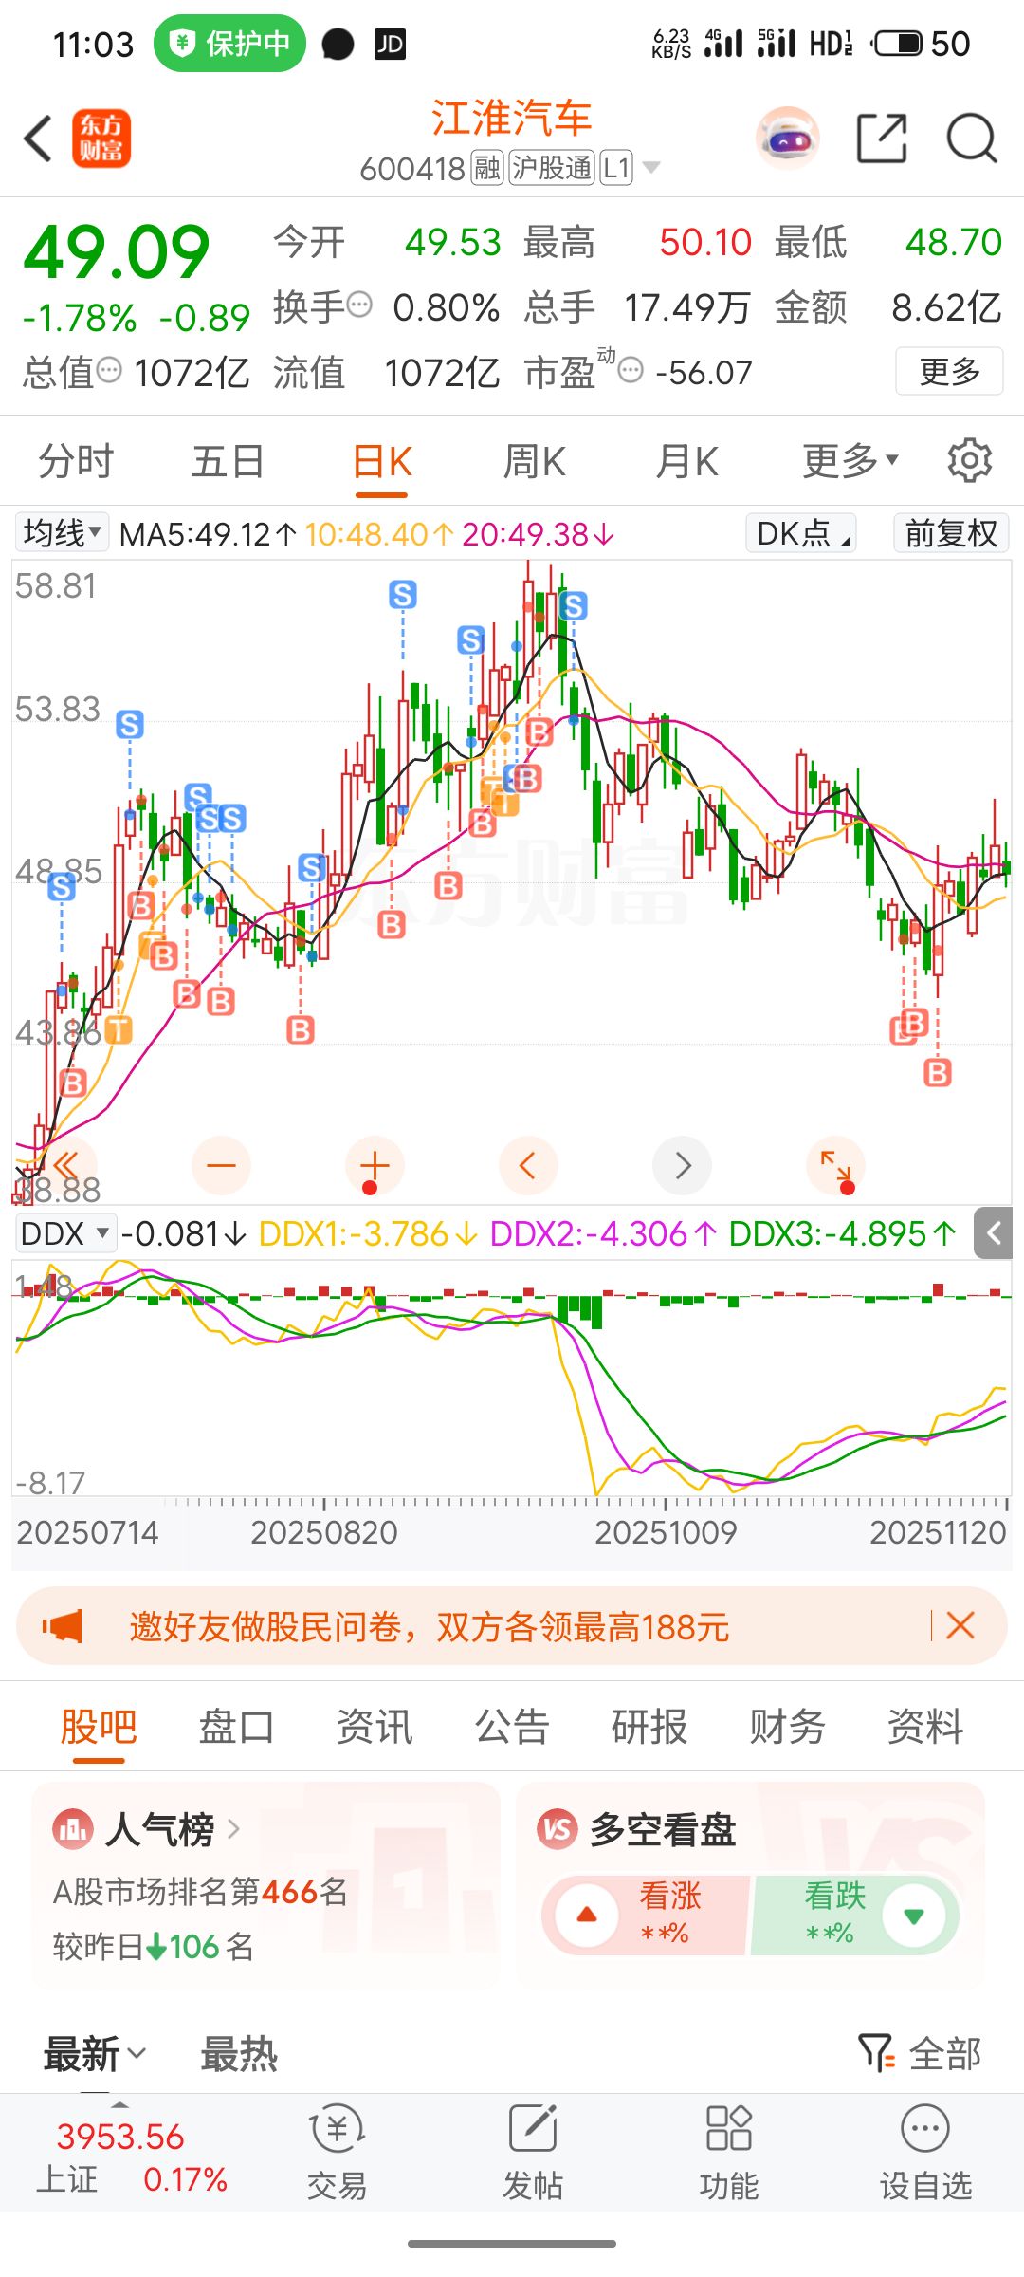The image size is (1024, 2277).
Task: Tap the megaphone promotion icon
Action: coord(63,1626)
